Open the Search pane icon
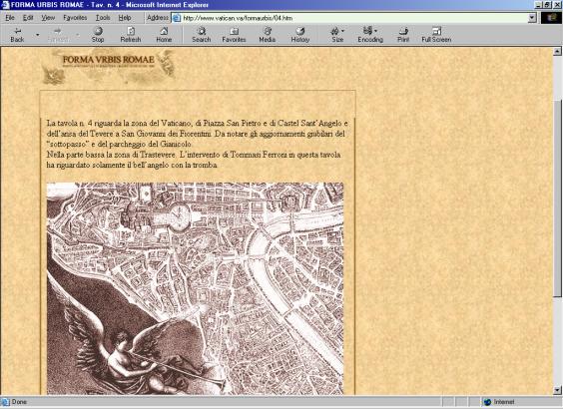Viewport: 563px width, 409px height. tap(201, 35)
